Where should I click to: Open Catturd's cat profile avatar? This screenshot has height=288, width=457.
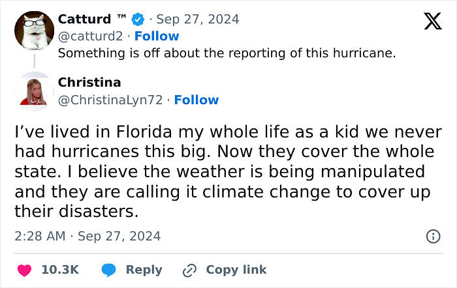33,29
